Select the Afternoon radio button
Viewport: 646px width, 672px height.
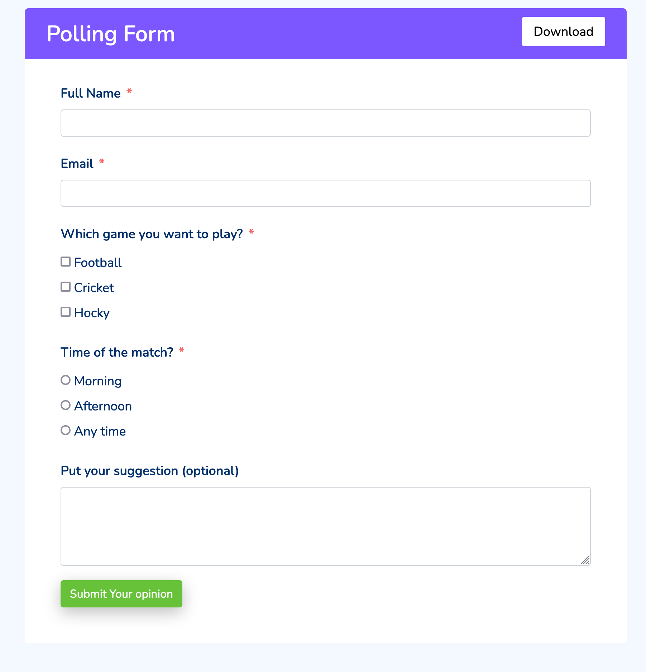point(66,405)
